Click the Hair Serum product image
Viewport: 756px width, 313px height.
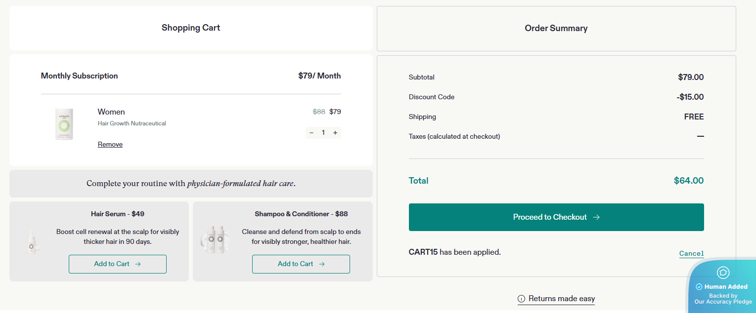pos(32,242)
